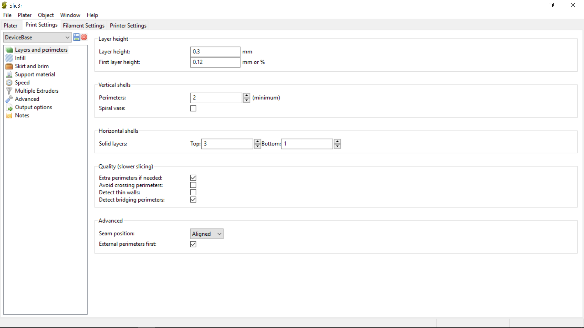Decrease the Bottom solid layers with the down arrow
Screen dimensions: 584x328
(x=337, y=146)
